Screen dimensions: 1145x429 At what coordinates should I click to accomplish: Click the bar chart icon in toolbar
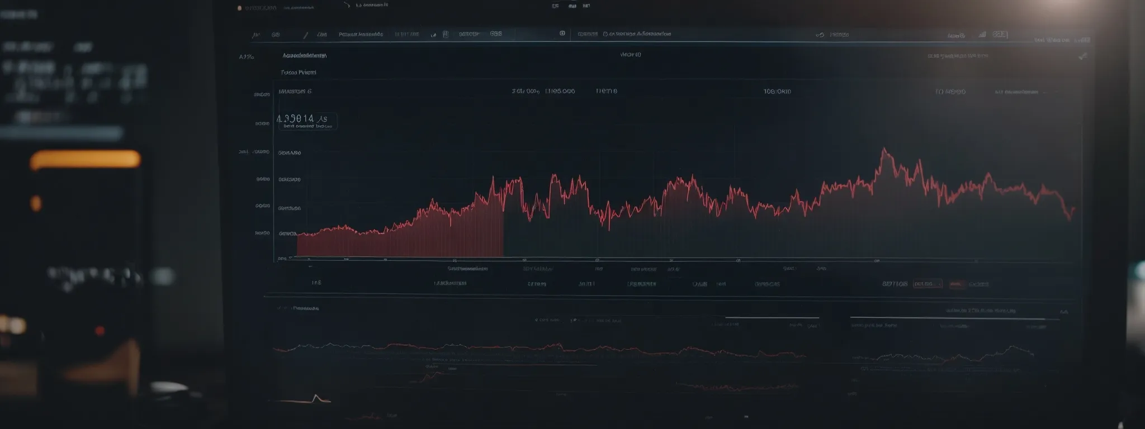[982, 35]
